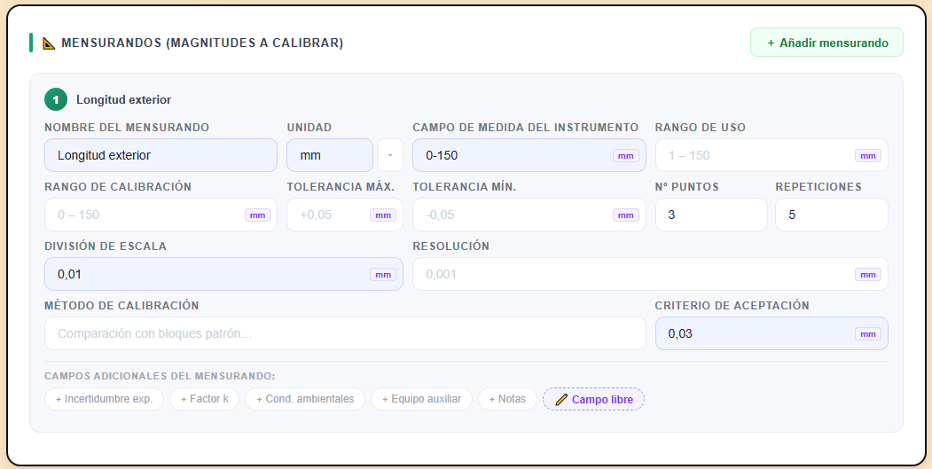932x469 pixels.
Task: Click the mm badge in Resolución field
Action: tap(868, 275)
